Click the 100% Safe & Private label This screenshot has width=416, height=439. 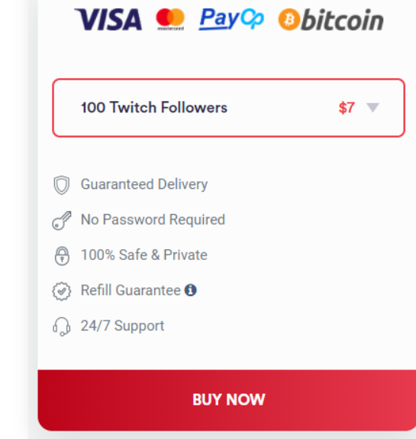[144, 255]
